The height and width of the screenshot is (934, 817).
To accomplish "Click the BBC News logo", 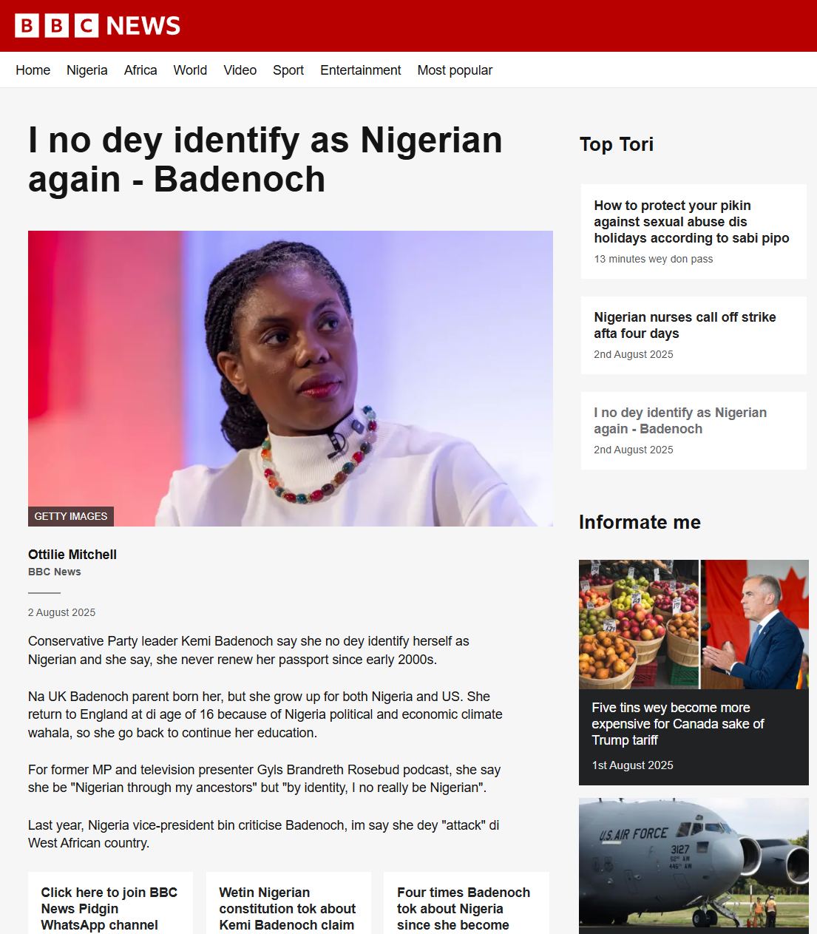I will (x=98, y=26).
